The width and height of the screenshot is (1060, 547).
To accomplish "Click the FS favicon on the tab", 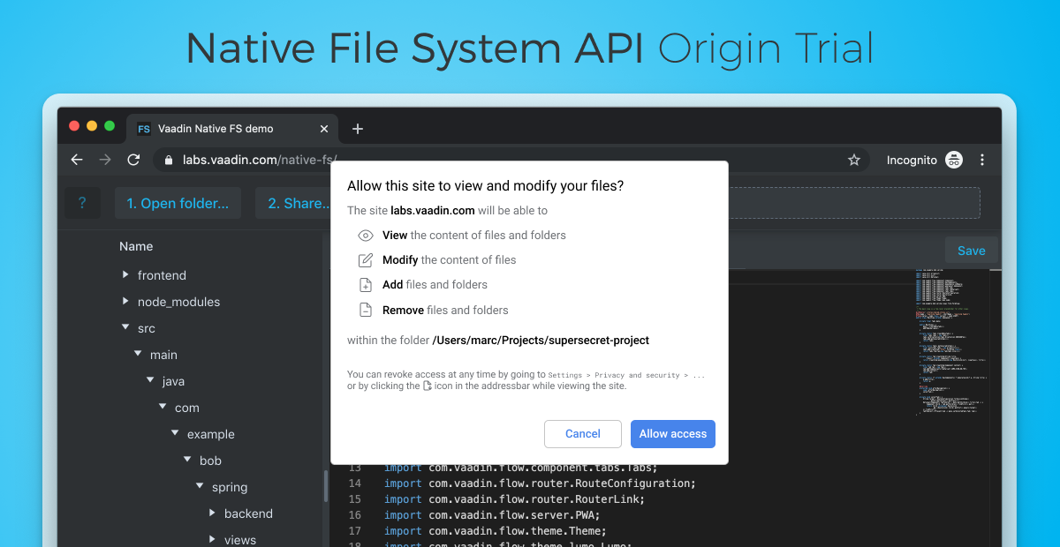I will [x=144, y=129].
